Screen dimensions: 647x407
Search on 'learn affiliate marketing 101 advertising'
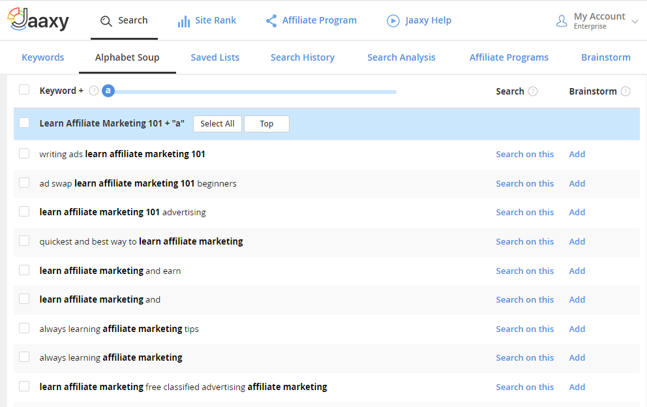[524, 212]
